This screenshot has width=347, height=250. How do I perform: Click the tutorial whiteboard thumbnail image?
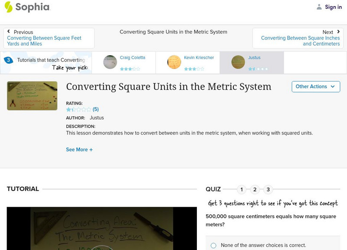coord(32,95)
